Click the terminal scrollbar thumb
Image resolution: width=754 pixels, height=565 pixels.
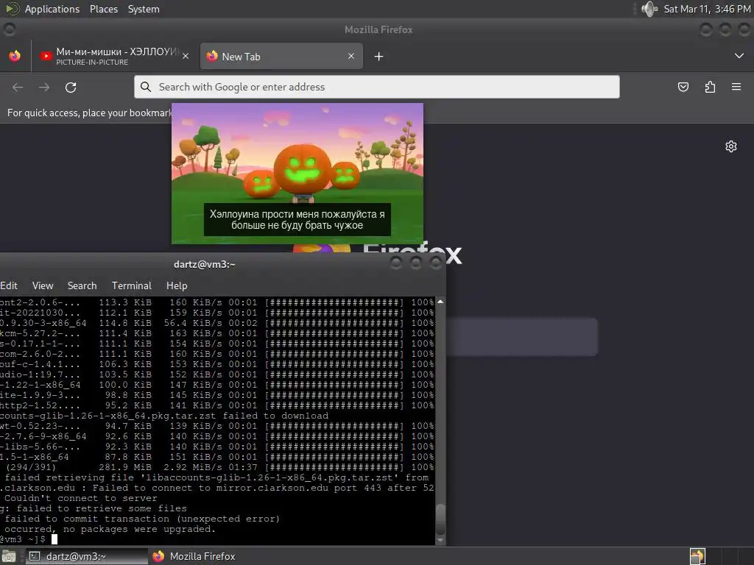coord(440,519)
